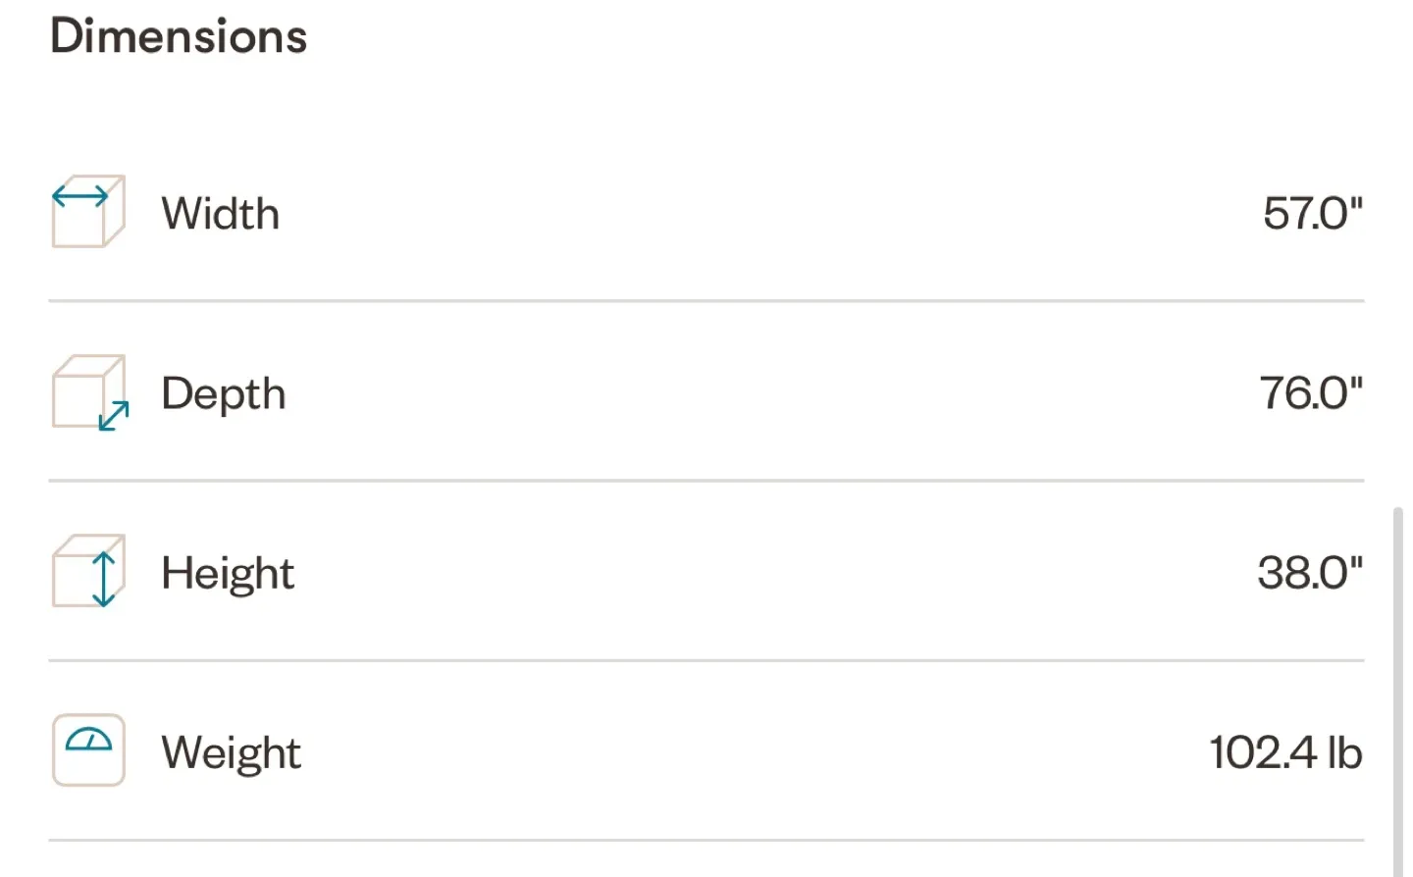Click the weight scale icon
Viewport: 1413px width, 877px height.
tap(88, 750)
